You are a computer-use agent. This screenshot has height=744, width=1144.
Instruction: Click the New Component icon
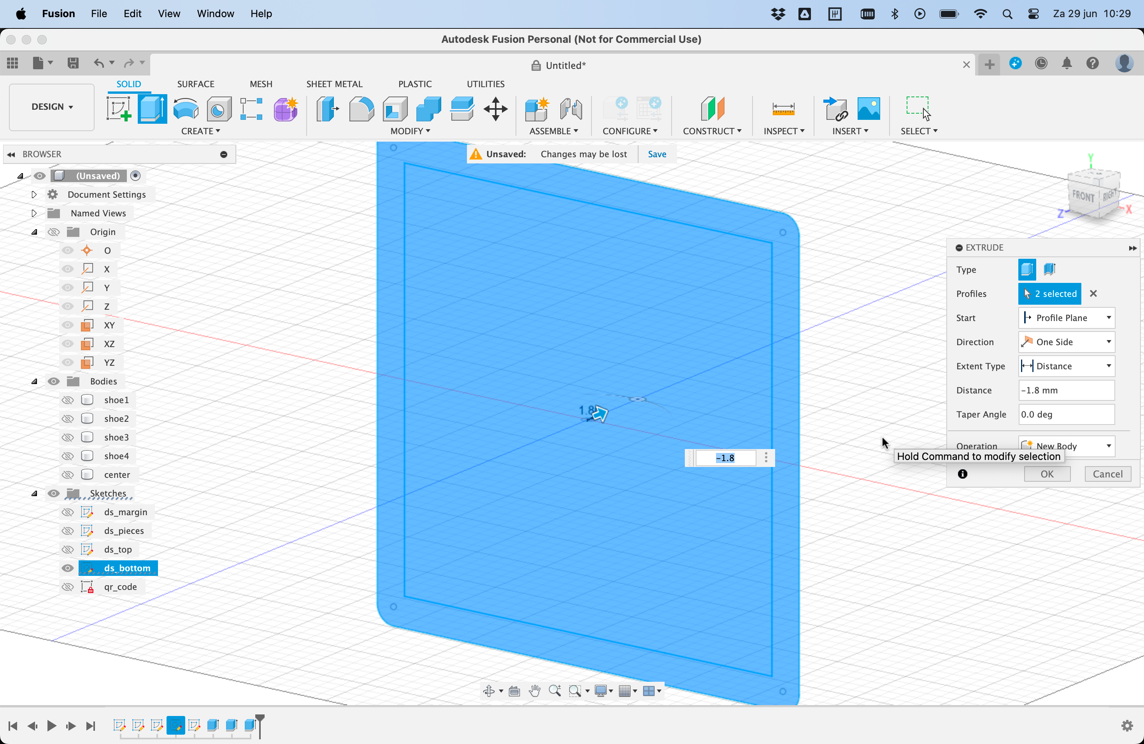pos(537,109)
